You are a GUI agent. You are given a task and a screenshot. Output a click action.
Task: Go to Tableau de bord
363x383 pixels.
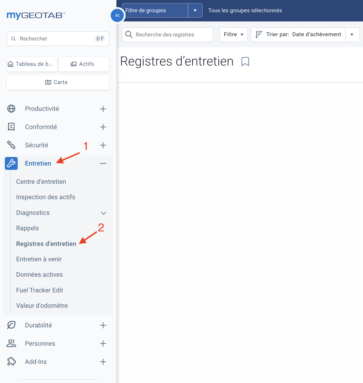[32, 64]
